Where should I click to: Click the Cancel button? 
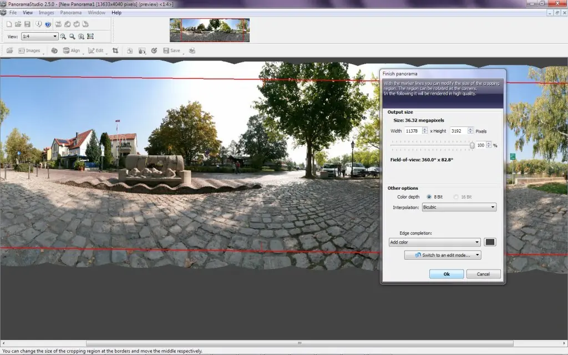483,274
